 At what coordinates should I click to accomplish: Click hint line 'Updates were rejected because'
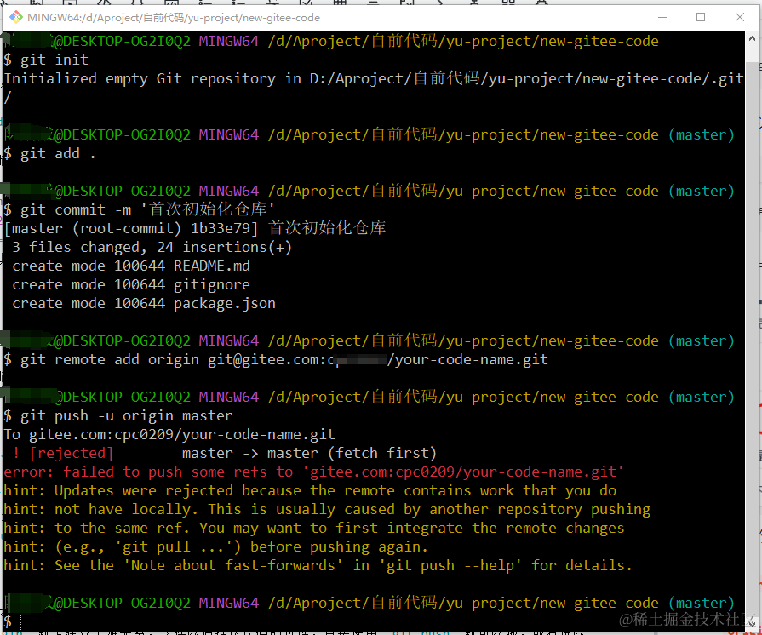tap(310, 490)
